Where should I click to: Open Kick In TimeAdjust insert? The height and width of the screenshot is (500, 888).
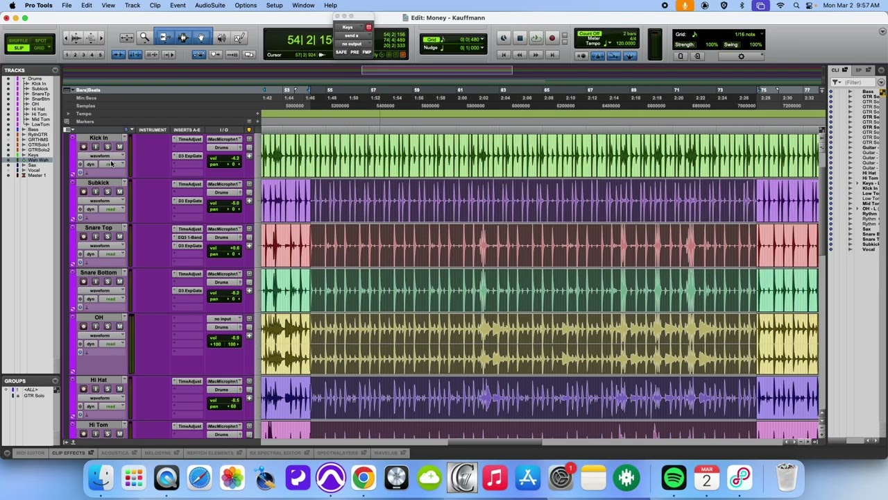pos(189,140)
